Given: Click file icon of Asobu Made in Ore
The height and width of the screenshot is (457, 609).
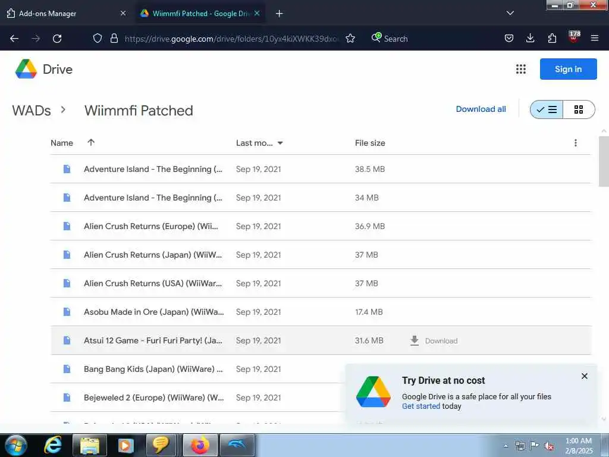Looking at the screenshot, I should click(67, 312).
